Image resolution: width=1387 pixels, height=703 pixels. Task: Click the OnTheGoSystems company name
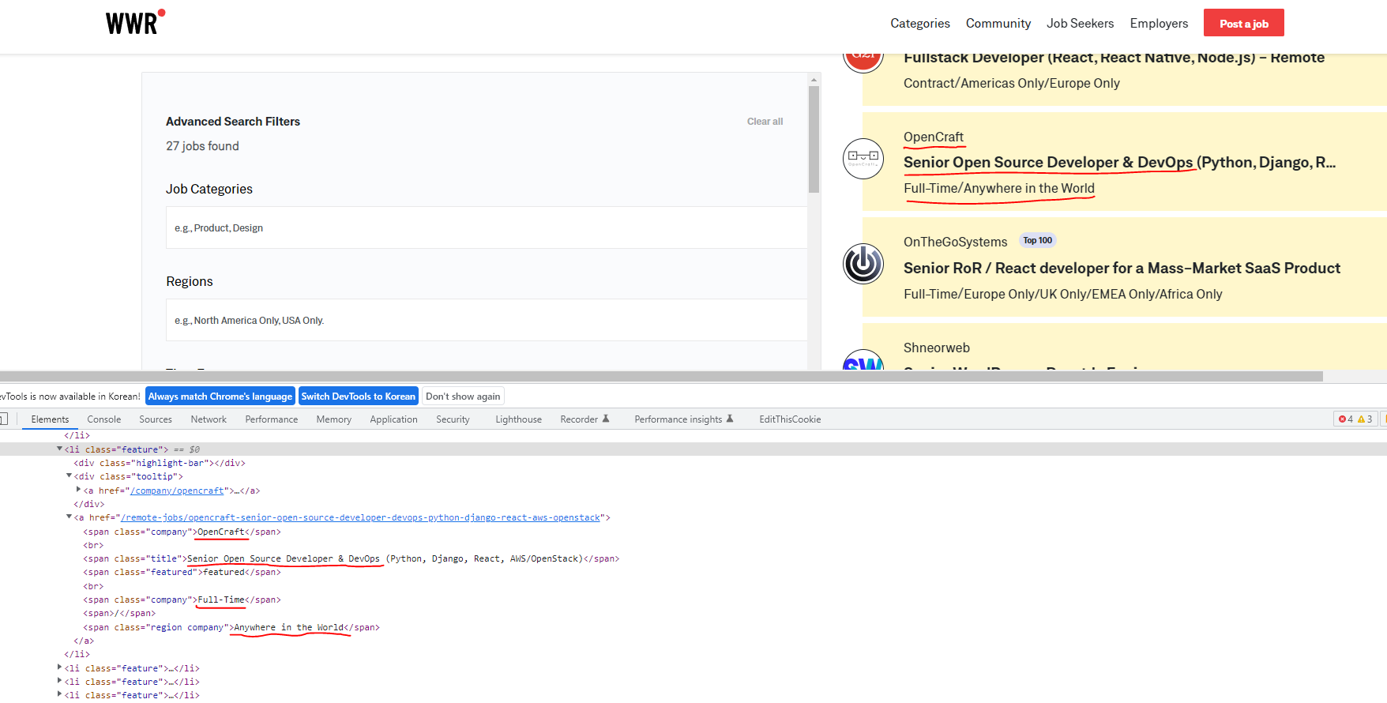tap(955, 242)
